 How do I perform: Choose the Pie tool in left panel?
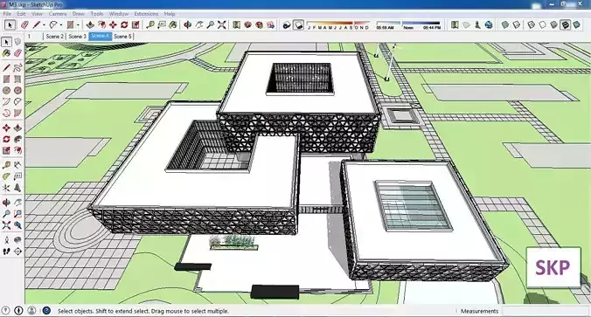point(17,113)
